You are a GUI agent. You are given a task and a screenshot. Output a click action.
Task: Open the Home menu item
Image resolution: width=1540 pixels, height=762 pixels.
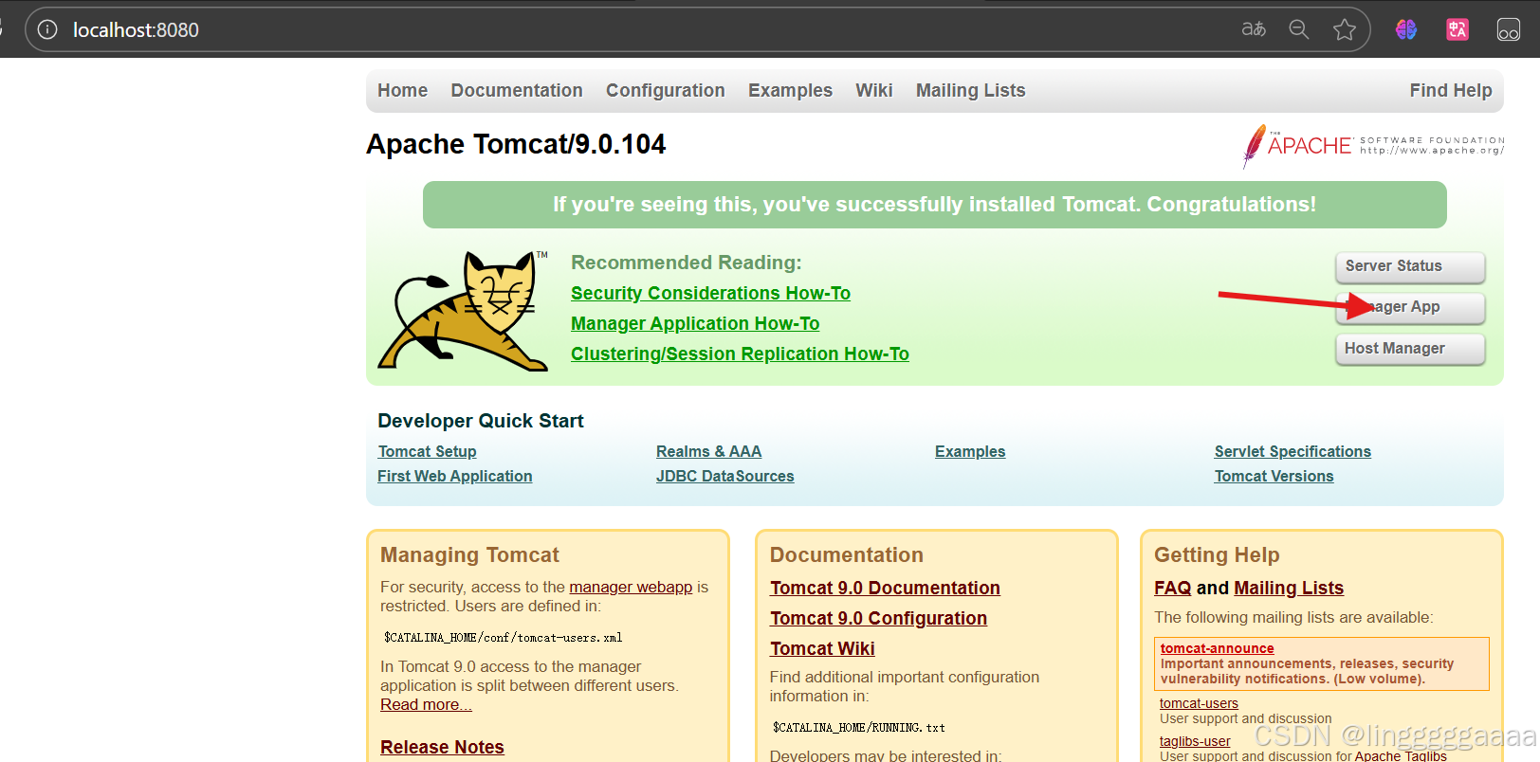402,90
